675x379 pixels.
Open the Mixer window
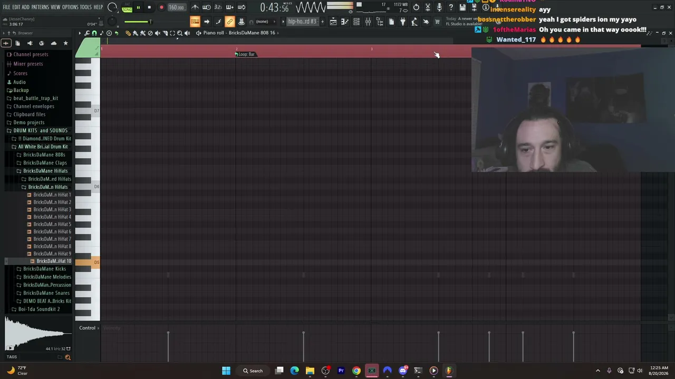pos(368,22)
